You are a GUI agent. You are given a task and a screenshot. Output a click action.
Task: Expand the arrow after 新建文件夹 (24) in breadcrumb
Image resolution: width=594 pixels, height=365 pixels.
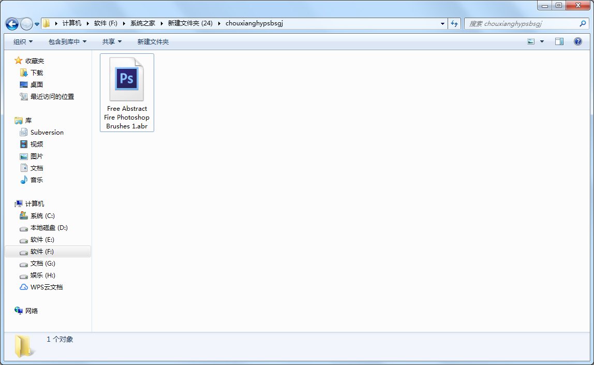(x=219, y=23)
